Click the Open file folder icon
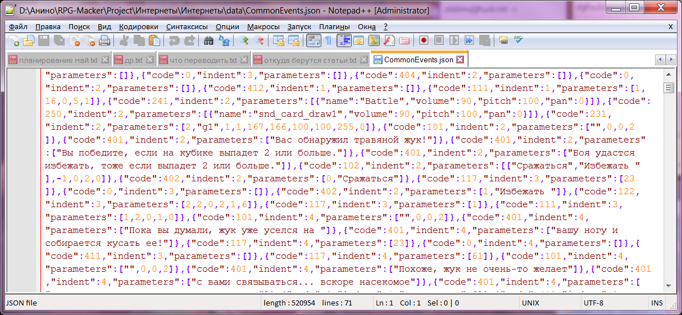Screen dimensions: 682x315 29,40
